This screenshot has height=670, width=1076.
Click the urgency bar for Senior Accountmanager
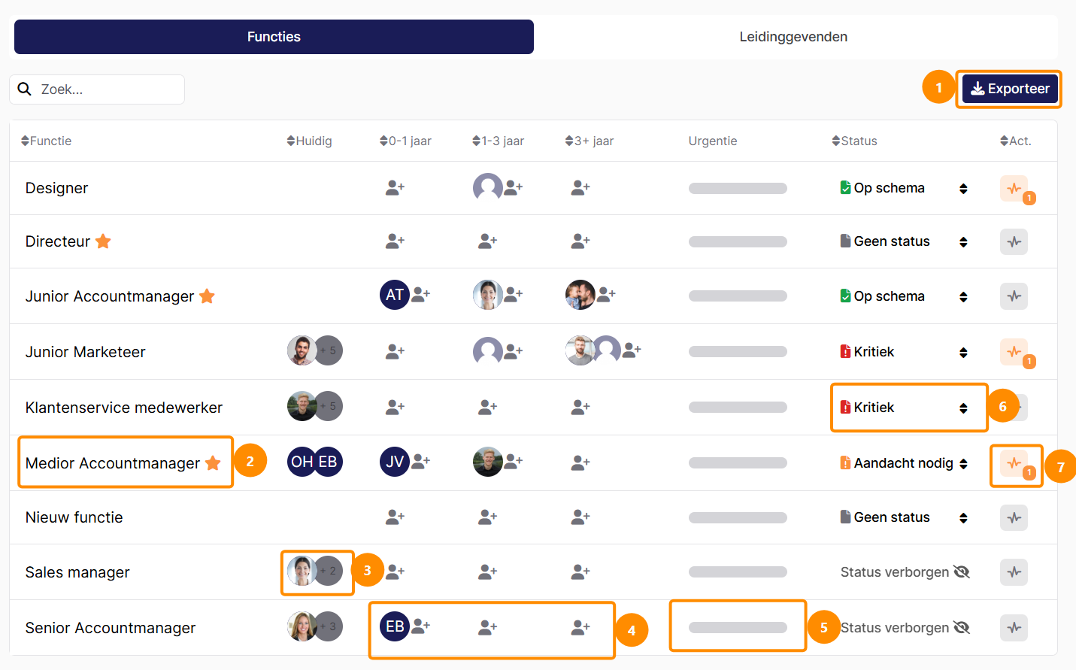tap(738, 628)
